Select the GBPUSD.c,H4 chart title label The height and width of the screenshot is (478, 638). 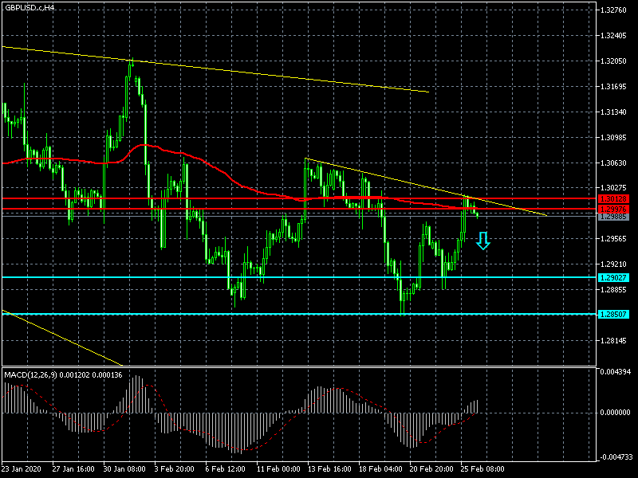click(x=30, y=8)
